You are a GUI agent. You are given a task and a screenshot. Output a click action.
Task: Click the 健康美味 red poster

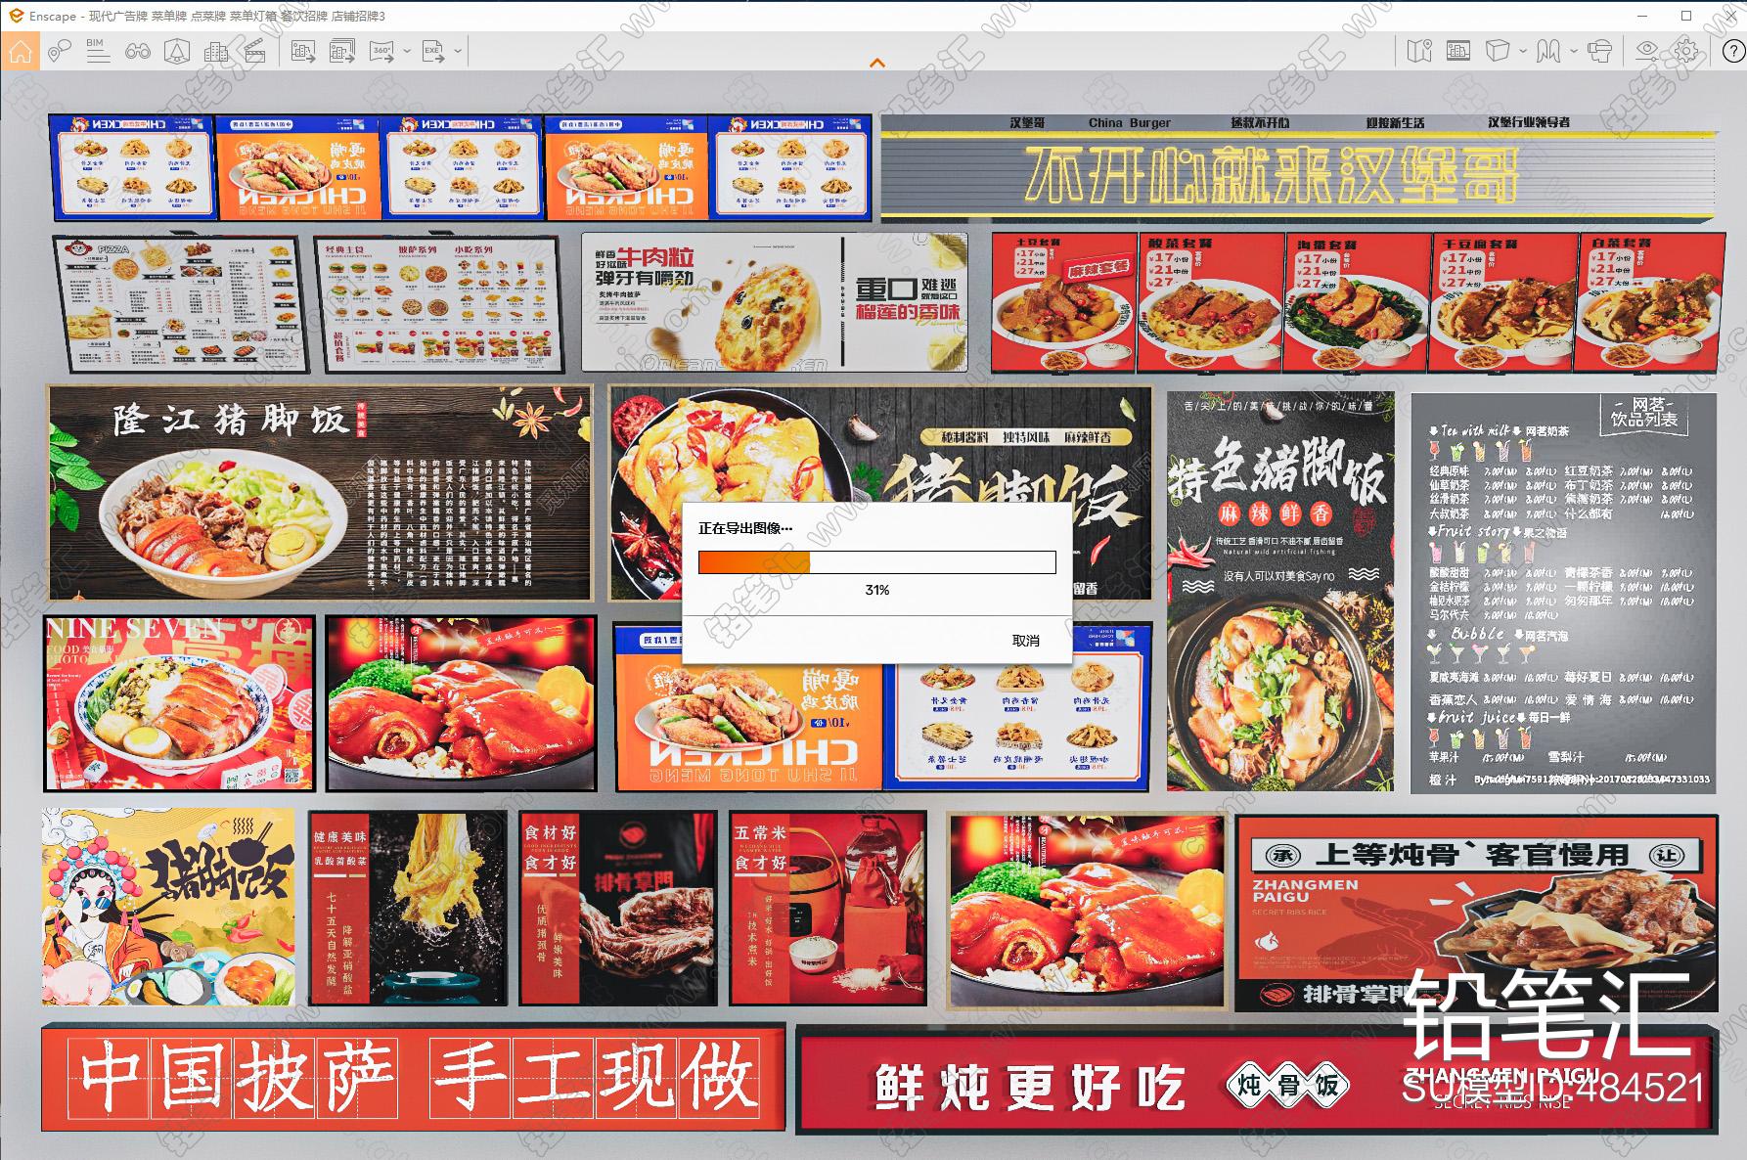[x=408, y=909]
